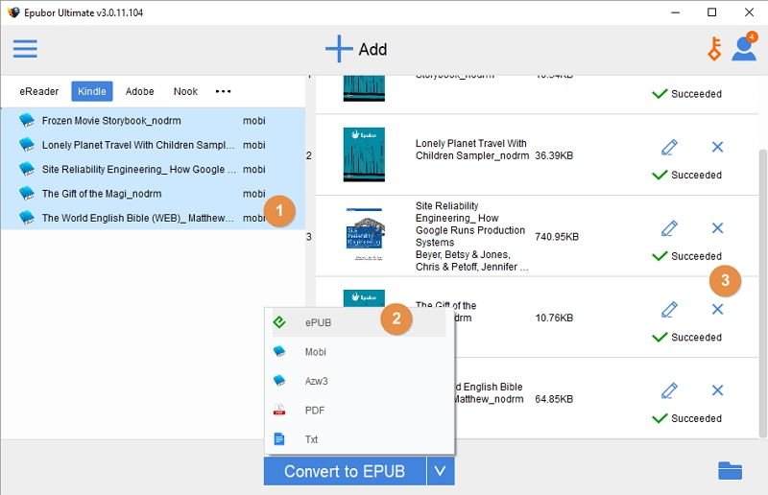The height and width of the screenshot is (495, 768).
Task: Click book icon beside The World English Bible
Action: (x=27, y=218)
